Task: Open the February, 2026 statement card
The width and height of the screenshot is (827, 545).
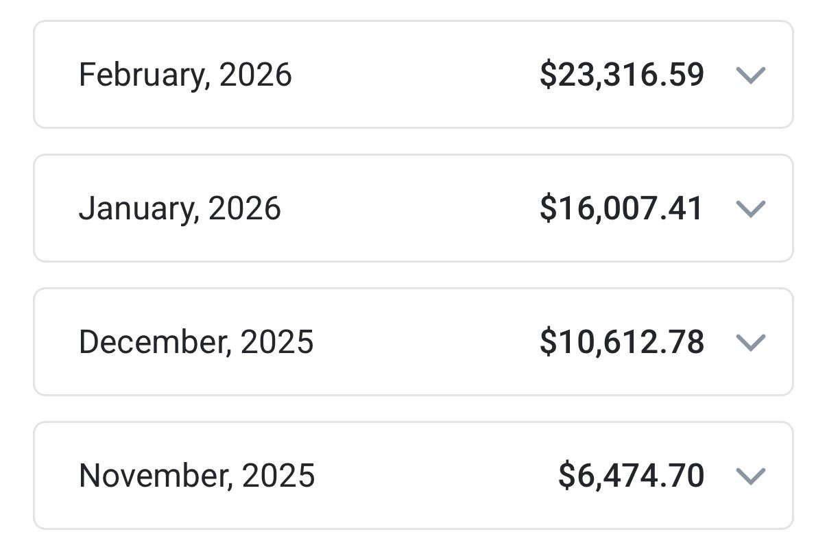Action: pyautogui.click(x=413, y=75)
